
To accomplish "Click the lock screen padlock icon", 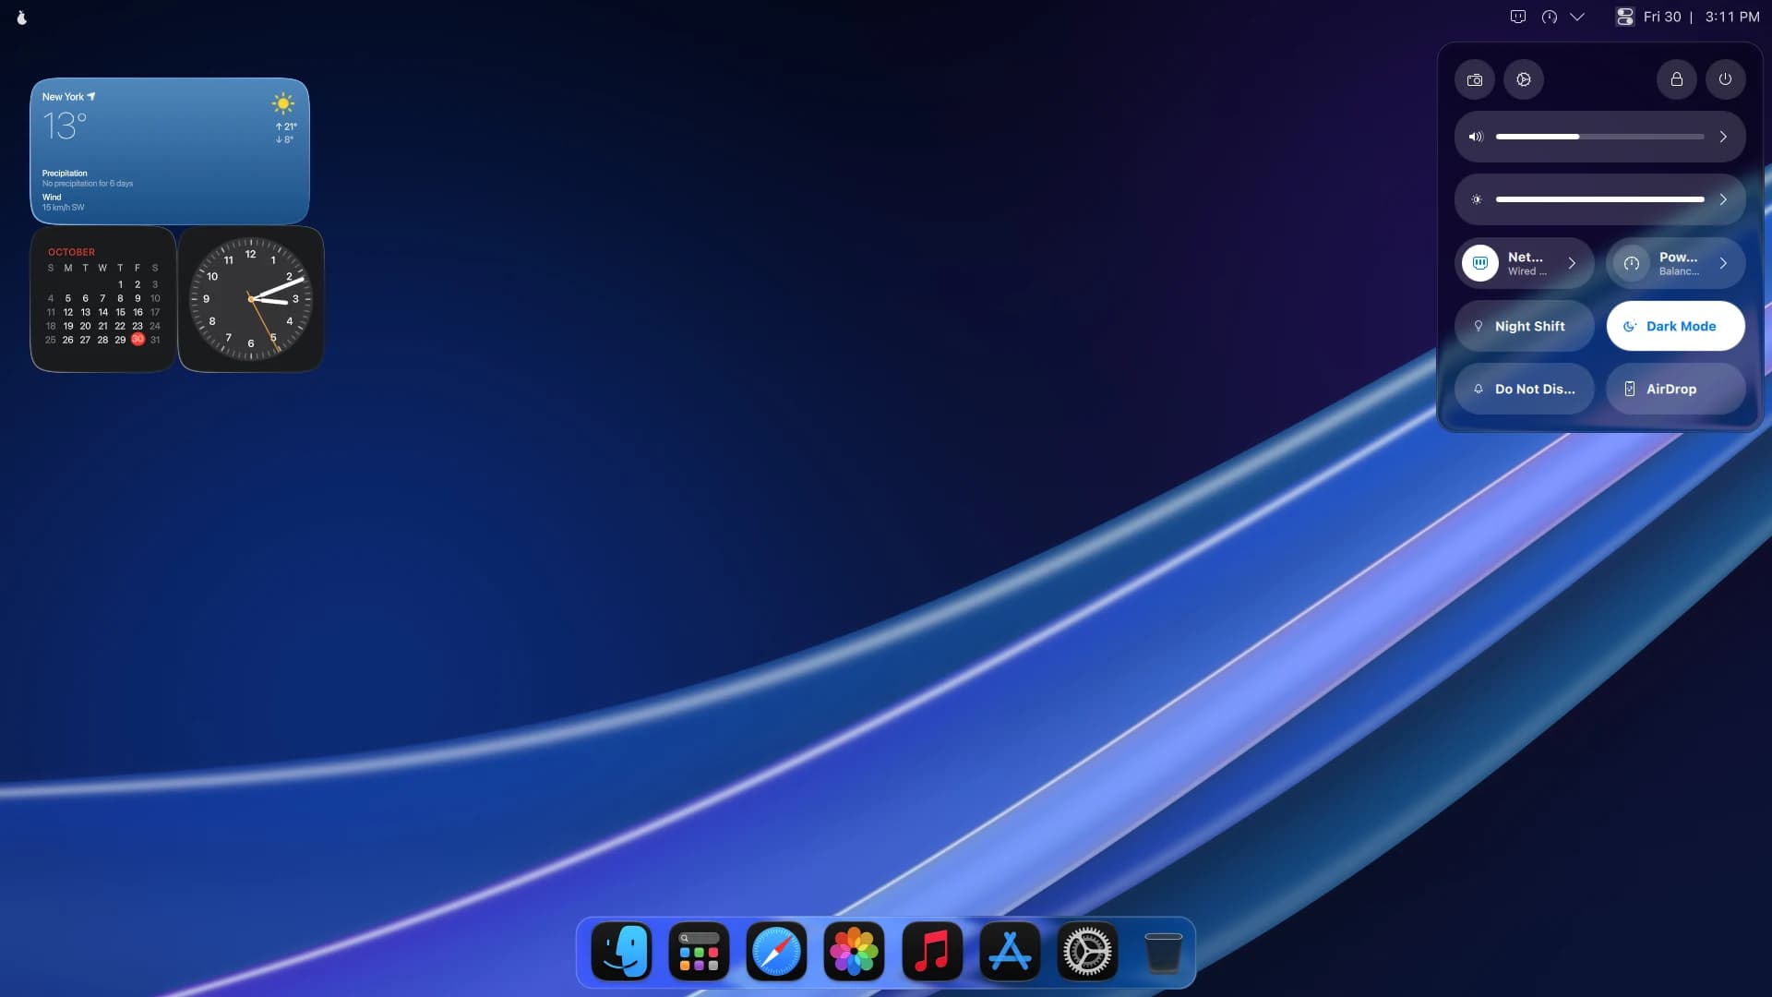I will click(x=1677, y=79).
